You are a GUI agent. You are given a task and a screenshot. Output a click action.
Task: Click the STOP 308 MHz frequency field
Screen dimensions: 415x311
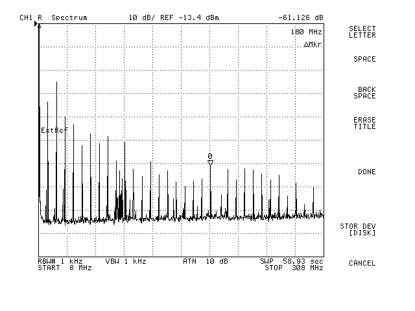click(293, 268)
